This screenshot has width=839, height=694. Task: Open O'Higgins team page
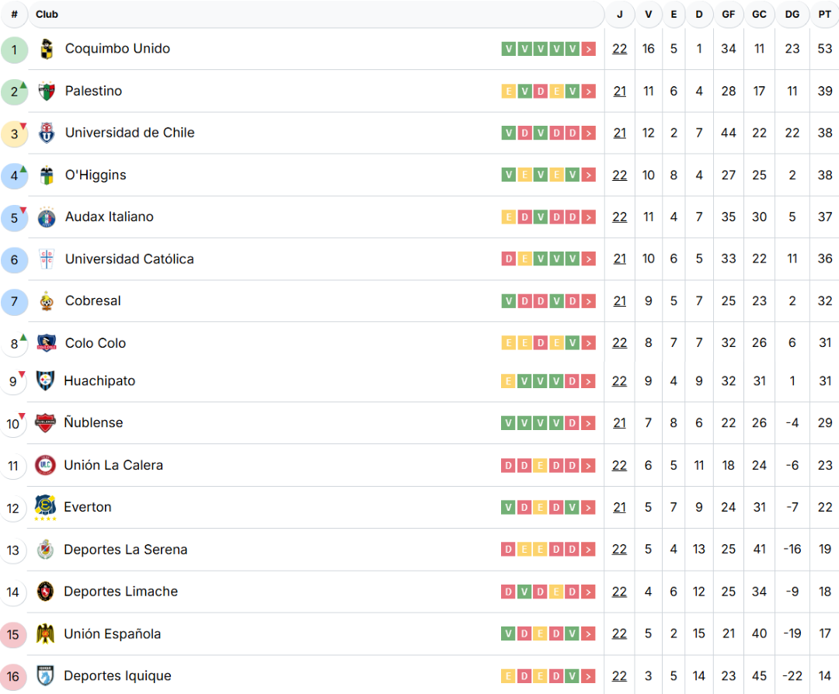pyautogui.click(x=96, y=175)
